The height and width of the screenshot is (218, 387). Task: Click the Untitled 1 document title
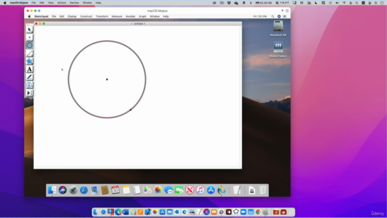[139, 24]
